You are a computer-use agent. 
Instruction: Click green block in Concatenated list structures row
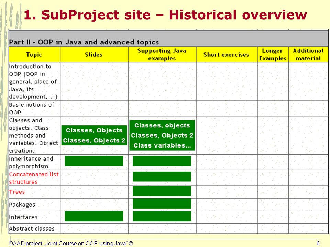tap(162, 176)
